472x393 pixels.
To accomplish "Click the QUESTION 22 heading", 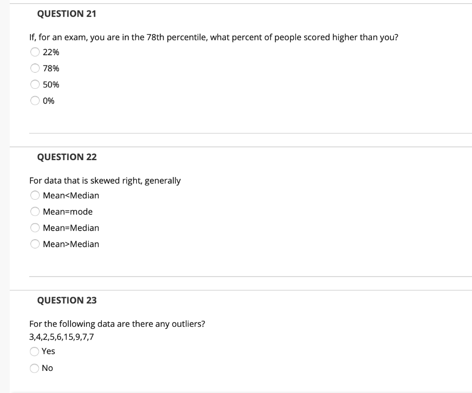I will click(67, 157).
